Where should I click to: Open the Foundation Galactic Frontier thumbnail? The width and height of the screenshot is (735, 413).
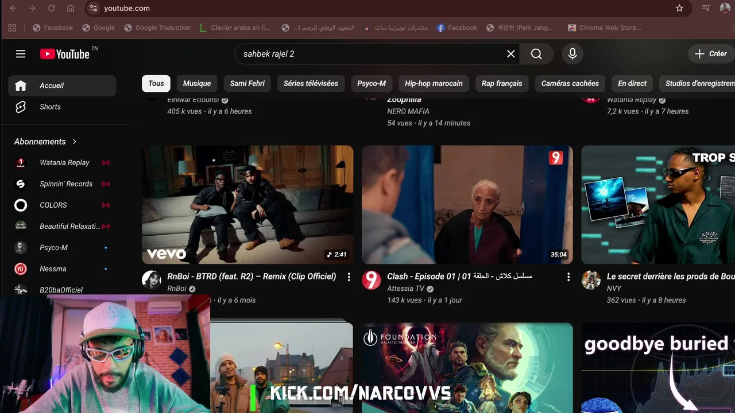point(467,368)
